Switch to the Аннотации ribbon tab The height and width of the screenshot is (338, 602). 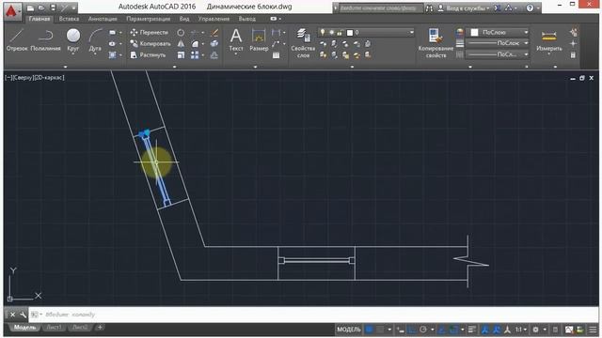tap(103, 19)
